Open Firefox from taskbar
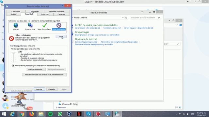Screen dimensions: 209x117 pos(32,114)
